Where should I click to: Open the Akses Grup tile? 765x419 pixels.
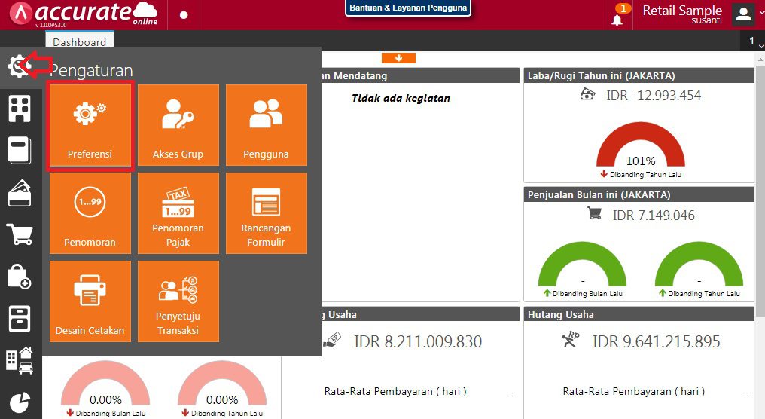click(x=178, y=125)
